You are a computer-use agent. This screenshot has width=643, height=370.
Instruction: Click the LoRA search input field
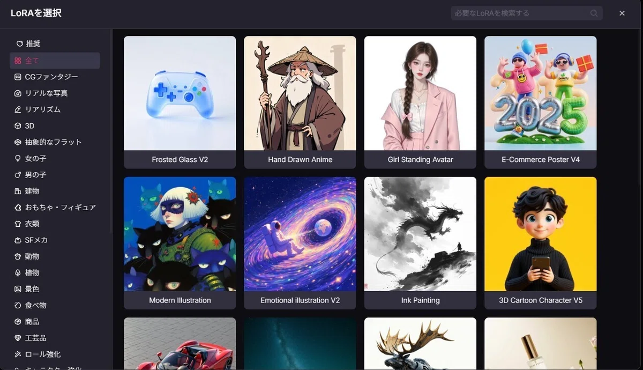tap(526, 13)
